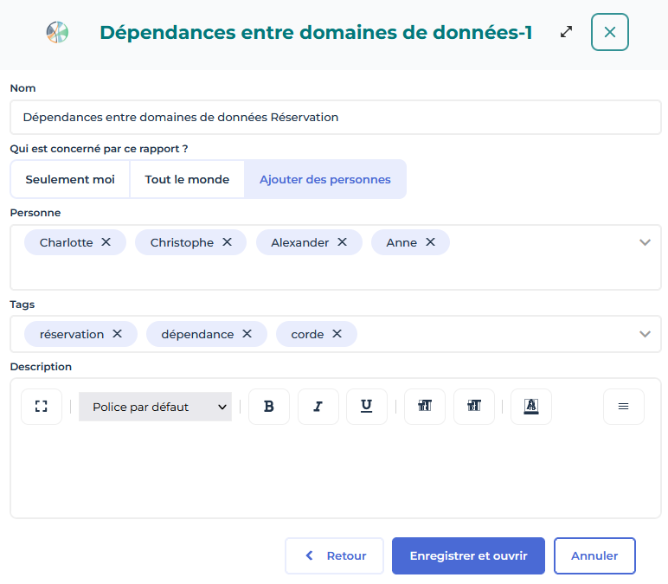Image resolution: width=668 pixels, height=584 pixels.
Task: Remove the dépendance tag
Action: (x=247, y=334)
